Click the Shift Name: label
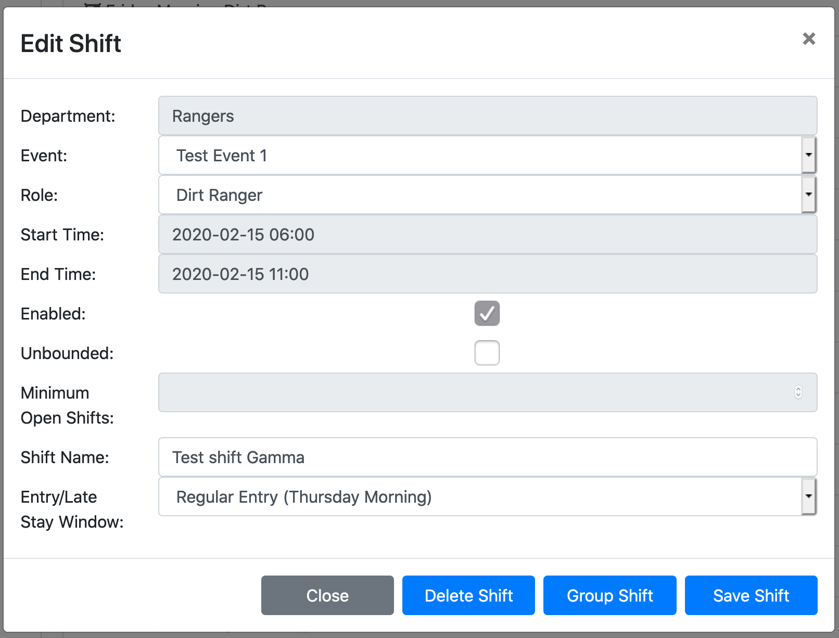The width and height of the screenshot is (839, 638). [65, 457]
